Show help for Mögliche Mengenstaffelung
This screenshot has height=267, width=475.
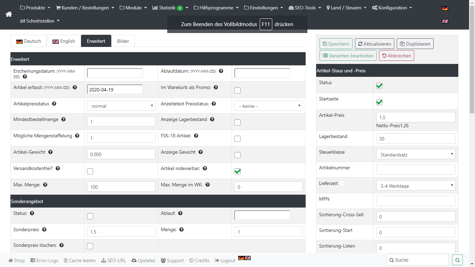coord(77,136)
